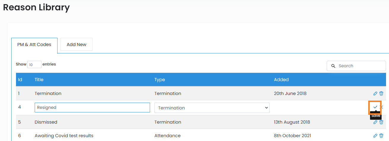The height and width of the screenshot is (141, 389).
Task: Click the Show entries number field
Action: [x=34, y=65]
